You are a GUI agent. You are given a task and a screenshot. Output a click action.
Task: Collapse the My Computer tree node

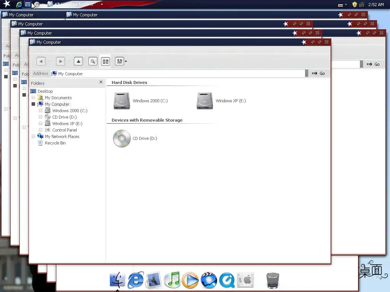point(34,104)
